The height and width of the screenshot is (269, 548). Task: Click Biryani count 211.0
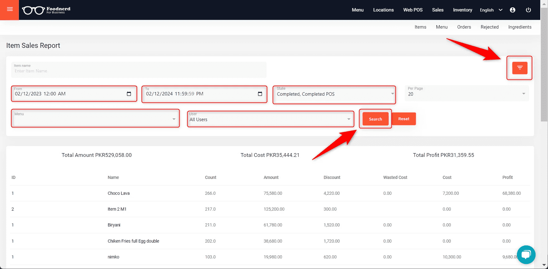point(210,225)
